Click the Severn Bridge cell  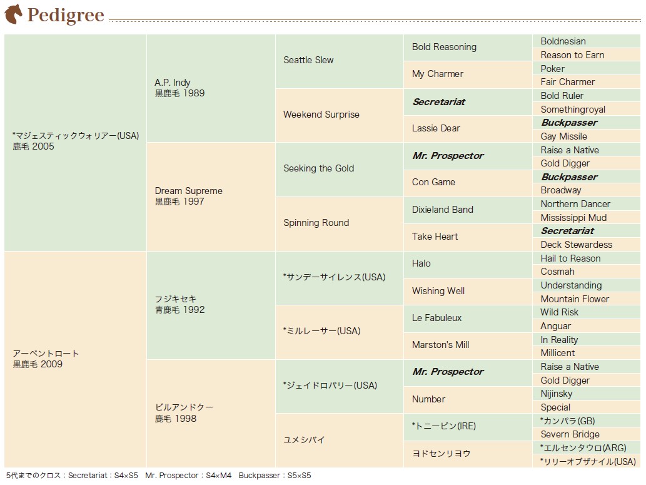(586, 434)
